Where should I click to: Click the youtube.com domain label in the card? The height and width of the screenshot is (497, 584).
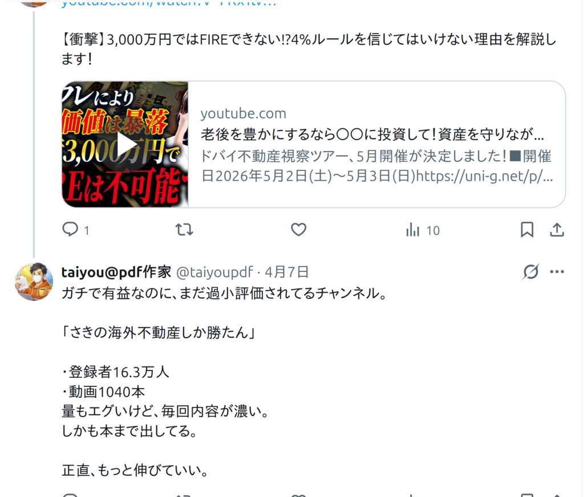coord(243,113)
